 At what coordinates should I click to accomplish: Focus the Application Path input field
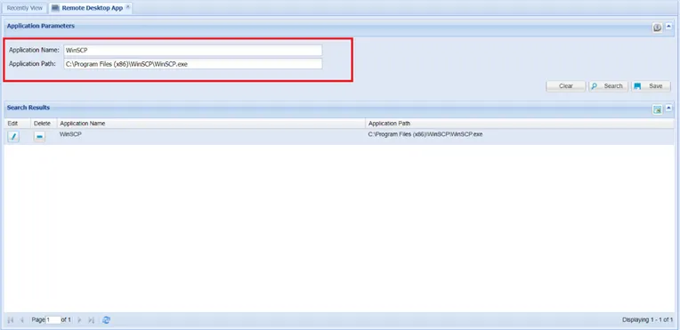pos(193,64)
